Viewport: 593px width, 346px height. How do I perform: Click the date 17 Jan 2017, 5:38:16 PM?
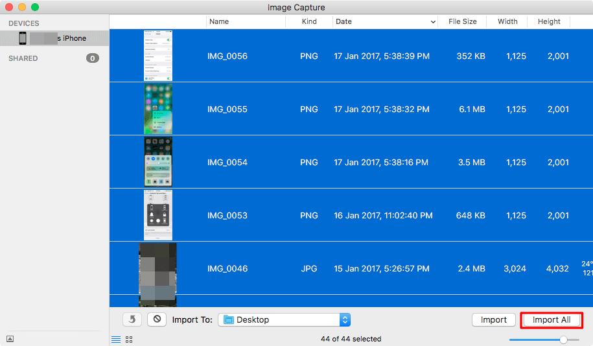(x=381, y=162)
